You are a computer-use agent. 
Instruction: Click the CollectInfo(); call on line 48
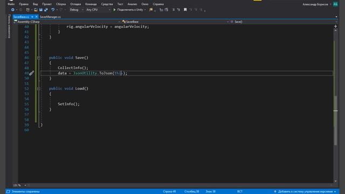73,68
